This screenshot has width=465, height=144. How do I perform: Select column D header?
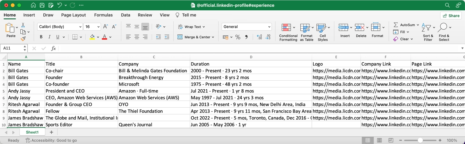point(251,57)
